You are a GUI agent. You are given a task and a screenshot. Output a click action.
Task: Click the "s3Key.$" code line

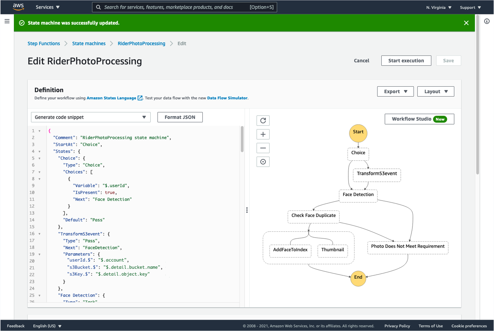(x=108, y=274)
